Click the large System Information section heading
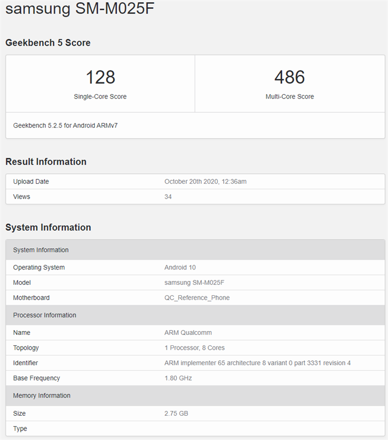This screenshot has width=388, height=440. (x=48, y=227)
